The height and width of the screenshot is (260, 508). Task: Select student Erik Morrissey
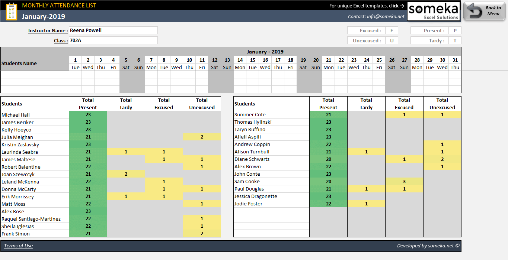point(35,196)
